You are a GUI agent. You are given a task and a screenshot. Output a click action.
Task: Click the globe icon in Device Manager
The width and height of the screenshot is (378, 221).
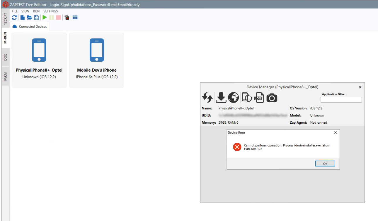tap(233, 98)
